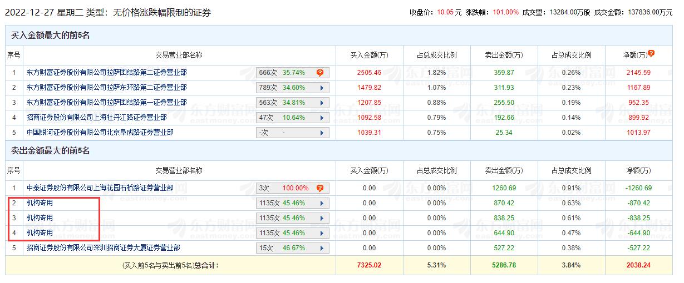Expand the 15次 46.67% box arrow
This screenshot has width=684, height=283.
point(321,248)
